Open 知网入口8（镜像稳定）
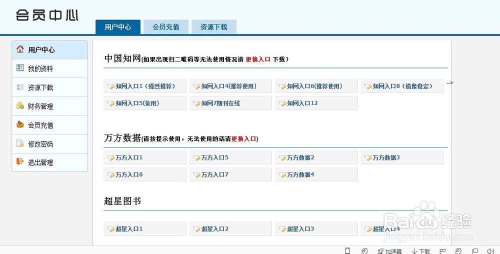Screen dimensions: 500x254 (x=402, y=86)
